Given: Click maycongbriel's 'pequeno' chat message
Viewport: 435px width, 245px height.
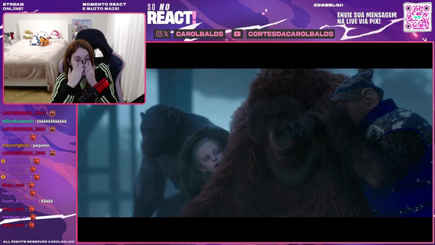Looking at the screenshot, I should 26,145.
